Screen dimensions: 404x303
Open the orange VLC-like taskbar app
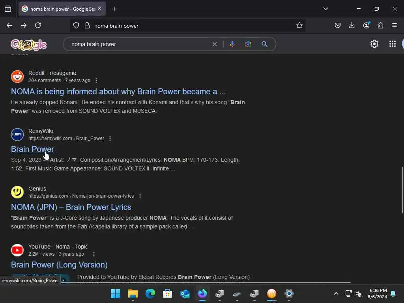tap(271, 294)
